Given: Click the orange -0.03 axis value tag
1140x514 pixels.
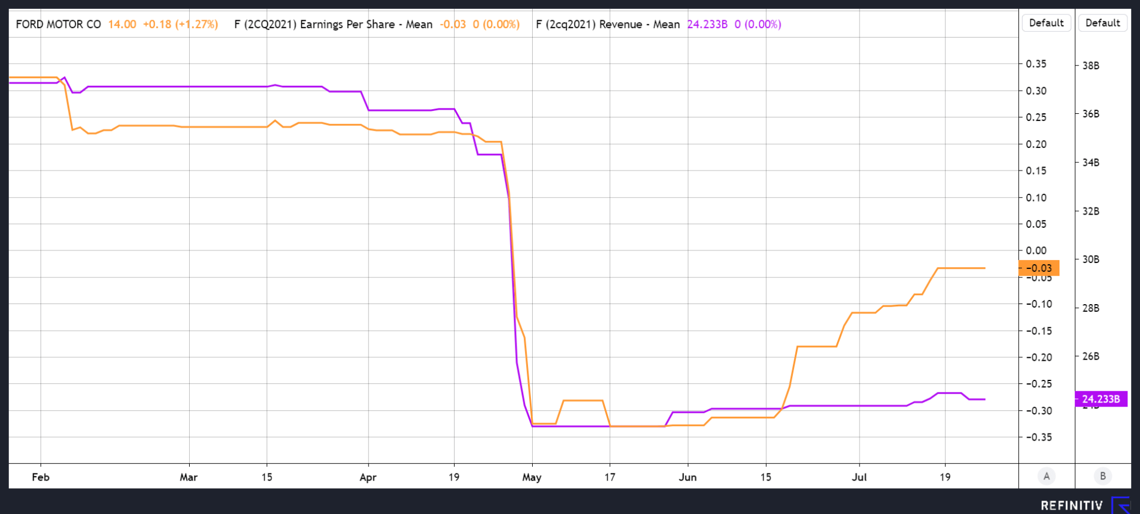Looking at the screenshot, I should [1039, 268].
